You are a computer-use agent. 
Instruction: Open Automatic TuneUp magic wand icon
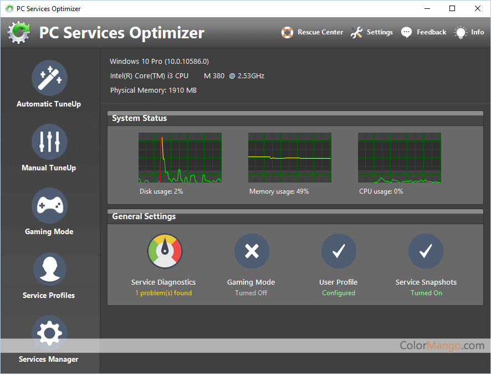pos(49,78)
